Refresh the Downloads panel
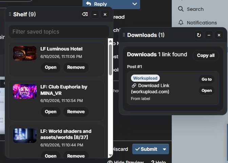Screen dimensions: 228x163 coord(199,35)
